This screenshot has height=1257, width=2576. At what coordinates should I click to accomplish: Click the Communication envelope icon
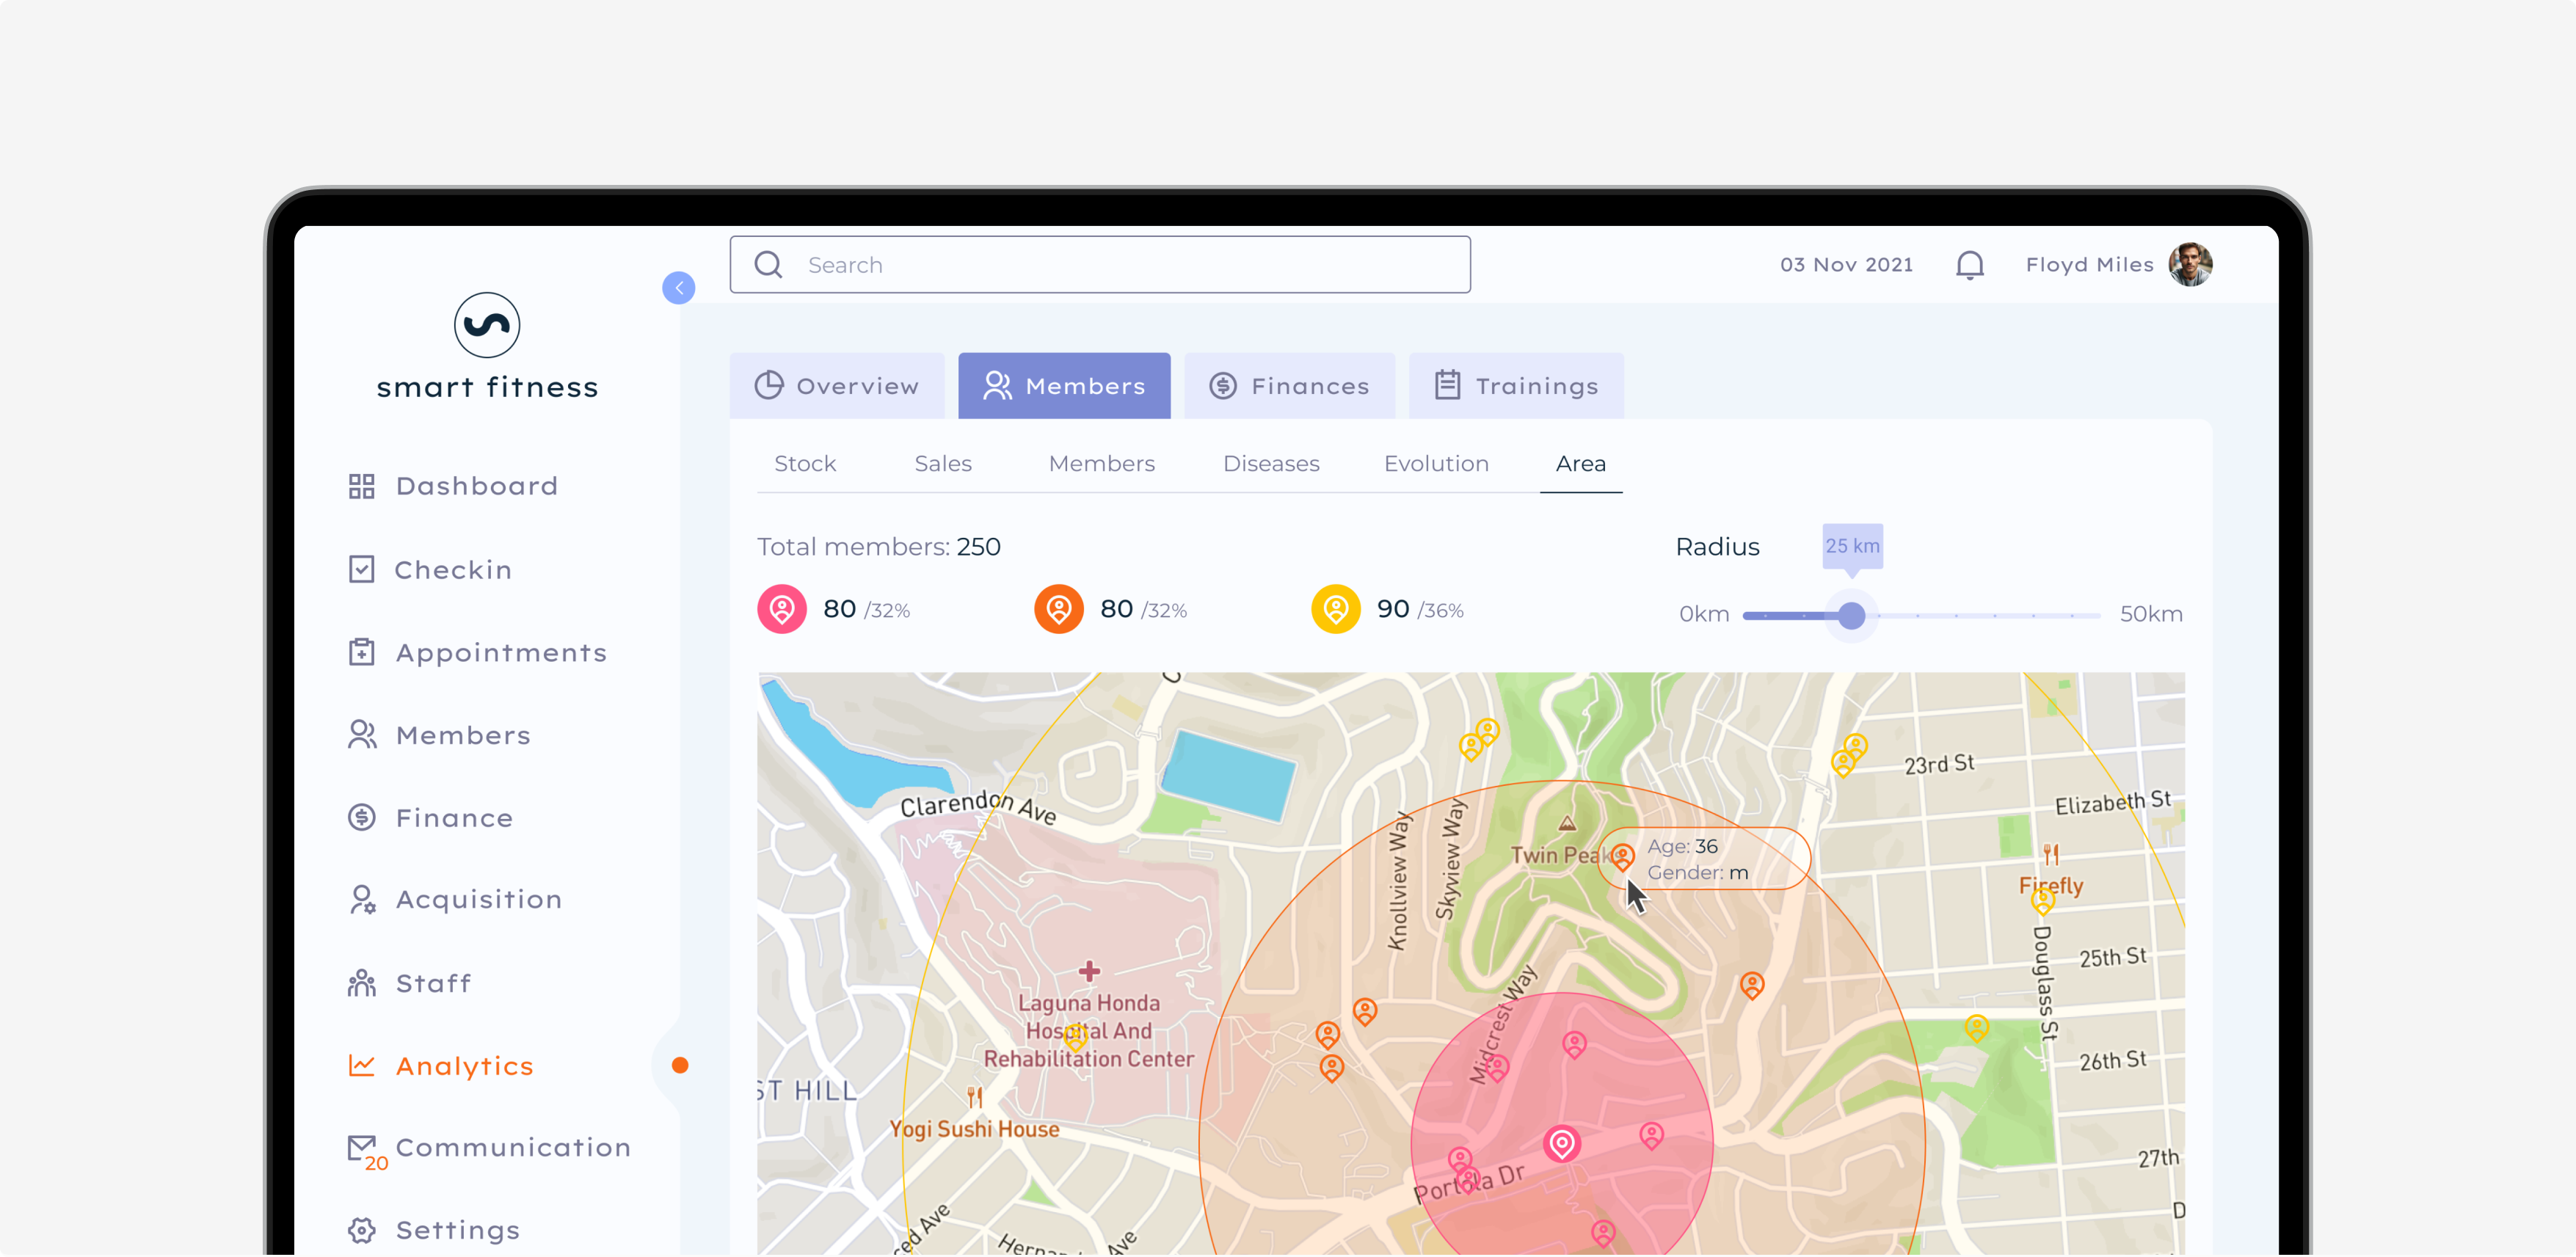click(361, 1147)
